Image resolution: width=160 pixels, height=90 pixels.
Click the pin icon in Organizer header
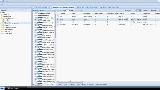28,10
